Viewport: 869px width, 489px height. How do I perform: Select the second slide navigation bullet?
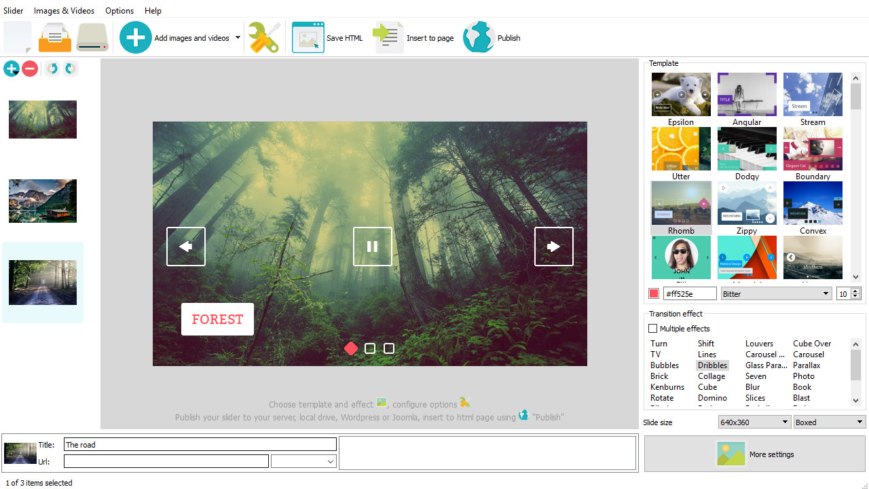pyautogui.click(x=370, y=348)
